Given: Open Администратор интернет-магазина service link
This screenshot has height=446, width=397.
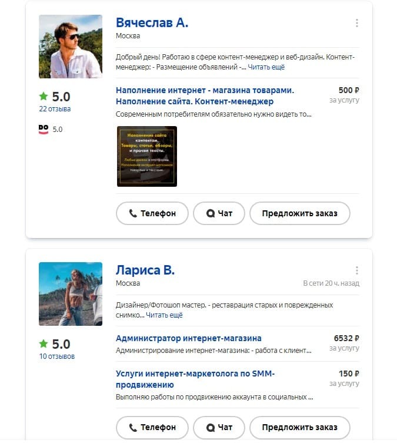Looking at the screenshot, I should tap(189, 338).
